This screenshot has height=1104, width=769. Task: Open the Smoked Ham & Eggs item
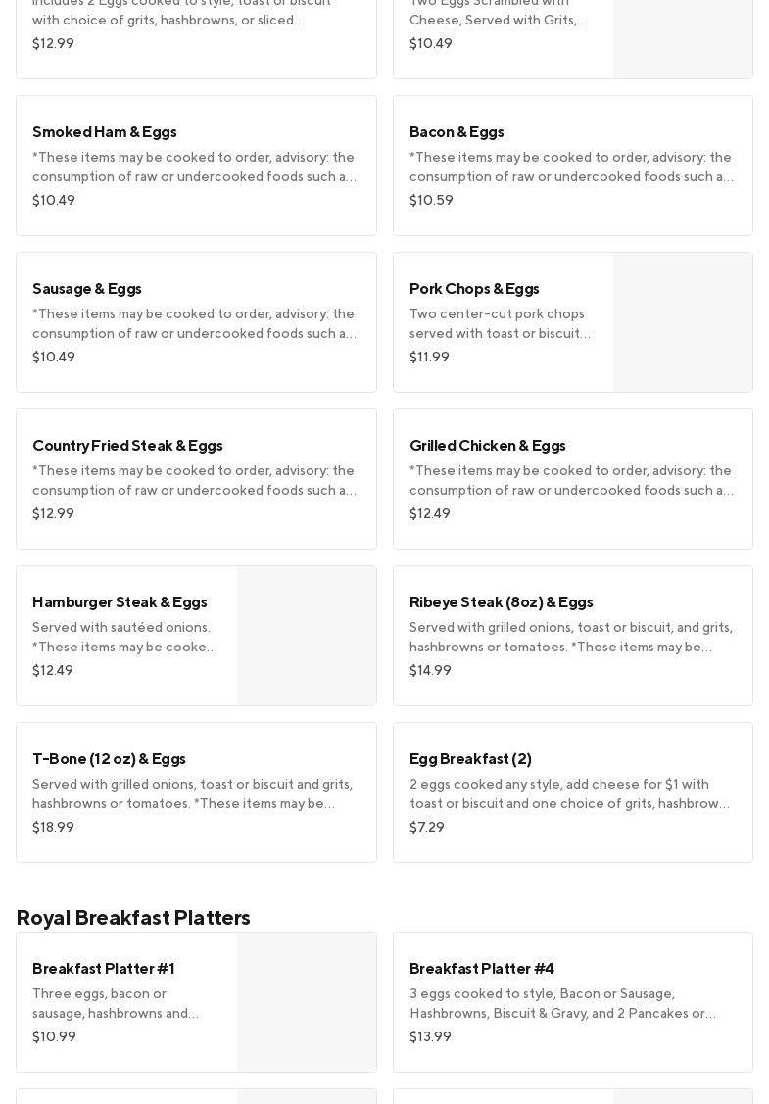196,165
